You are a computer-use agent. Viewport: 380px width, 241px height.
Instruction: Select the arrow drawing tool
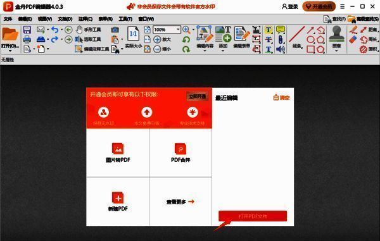310,30
